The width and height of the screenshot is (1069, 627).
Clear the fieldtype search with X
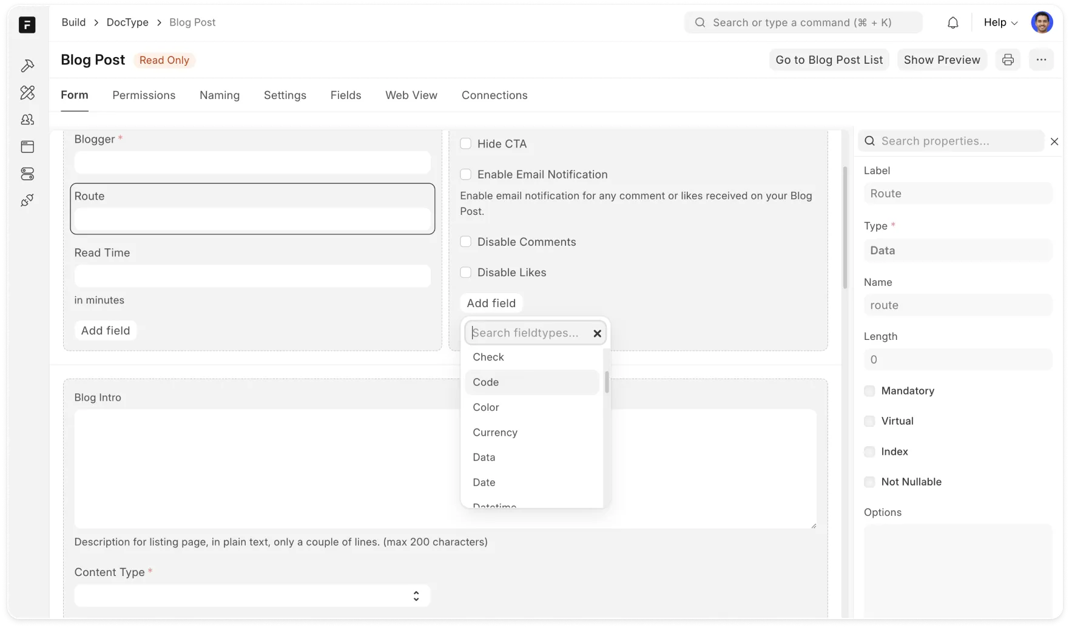pos(597,333)
